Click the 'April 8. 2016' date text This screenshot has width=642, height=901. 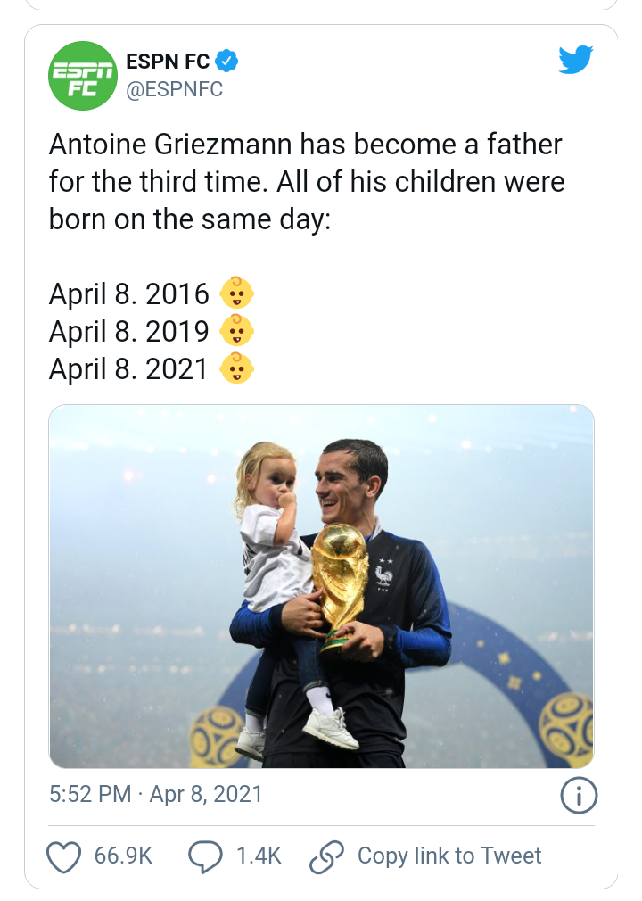(x=129, y=293)
